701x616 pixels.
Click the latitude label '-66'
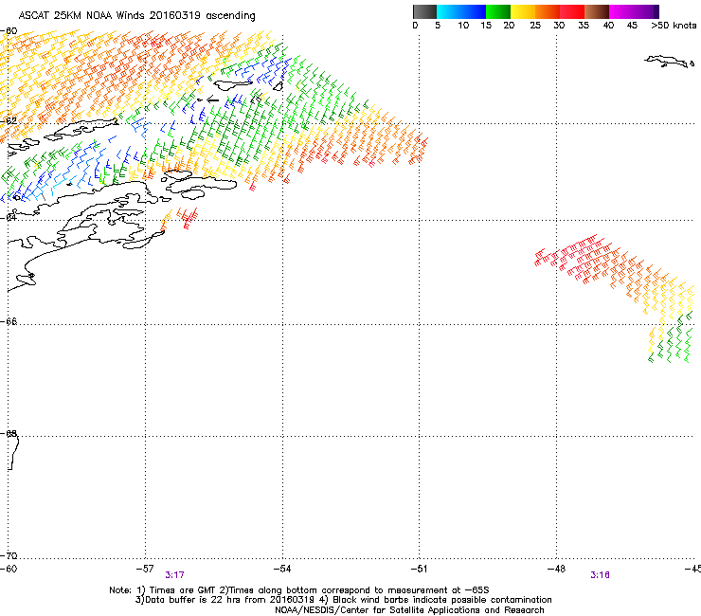click(x=9, y=321)
